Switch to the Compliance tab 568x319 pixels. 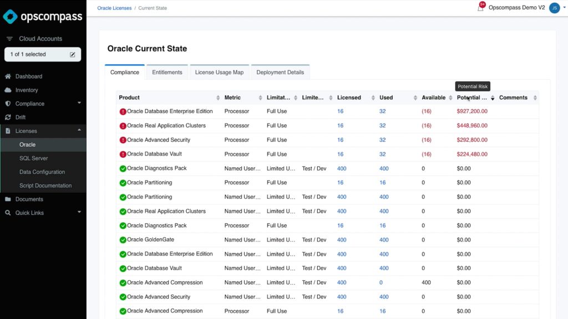coord(125,73)
